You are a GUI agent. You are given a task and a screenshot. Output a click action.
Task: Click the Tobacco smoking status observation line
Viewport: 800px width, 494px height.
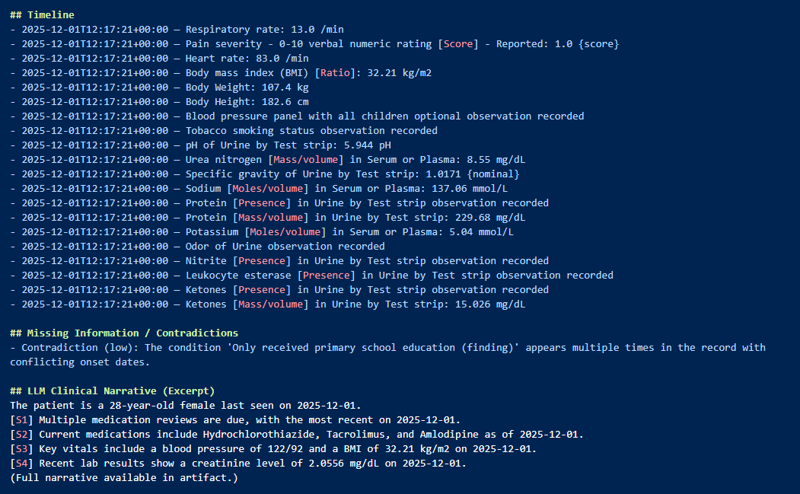click(x=311, y=130)
